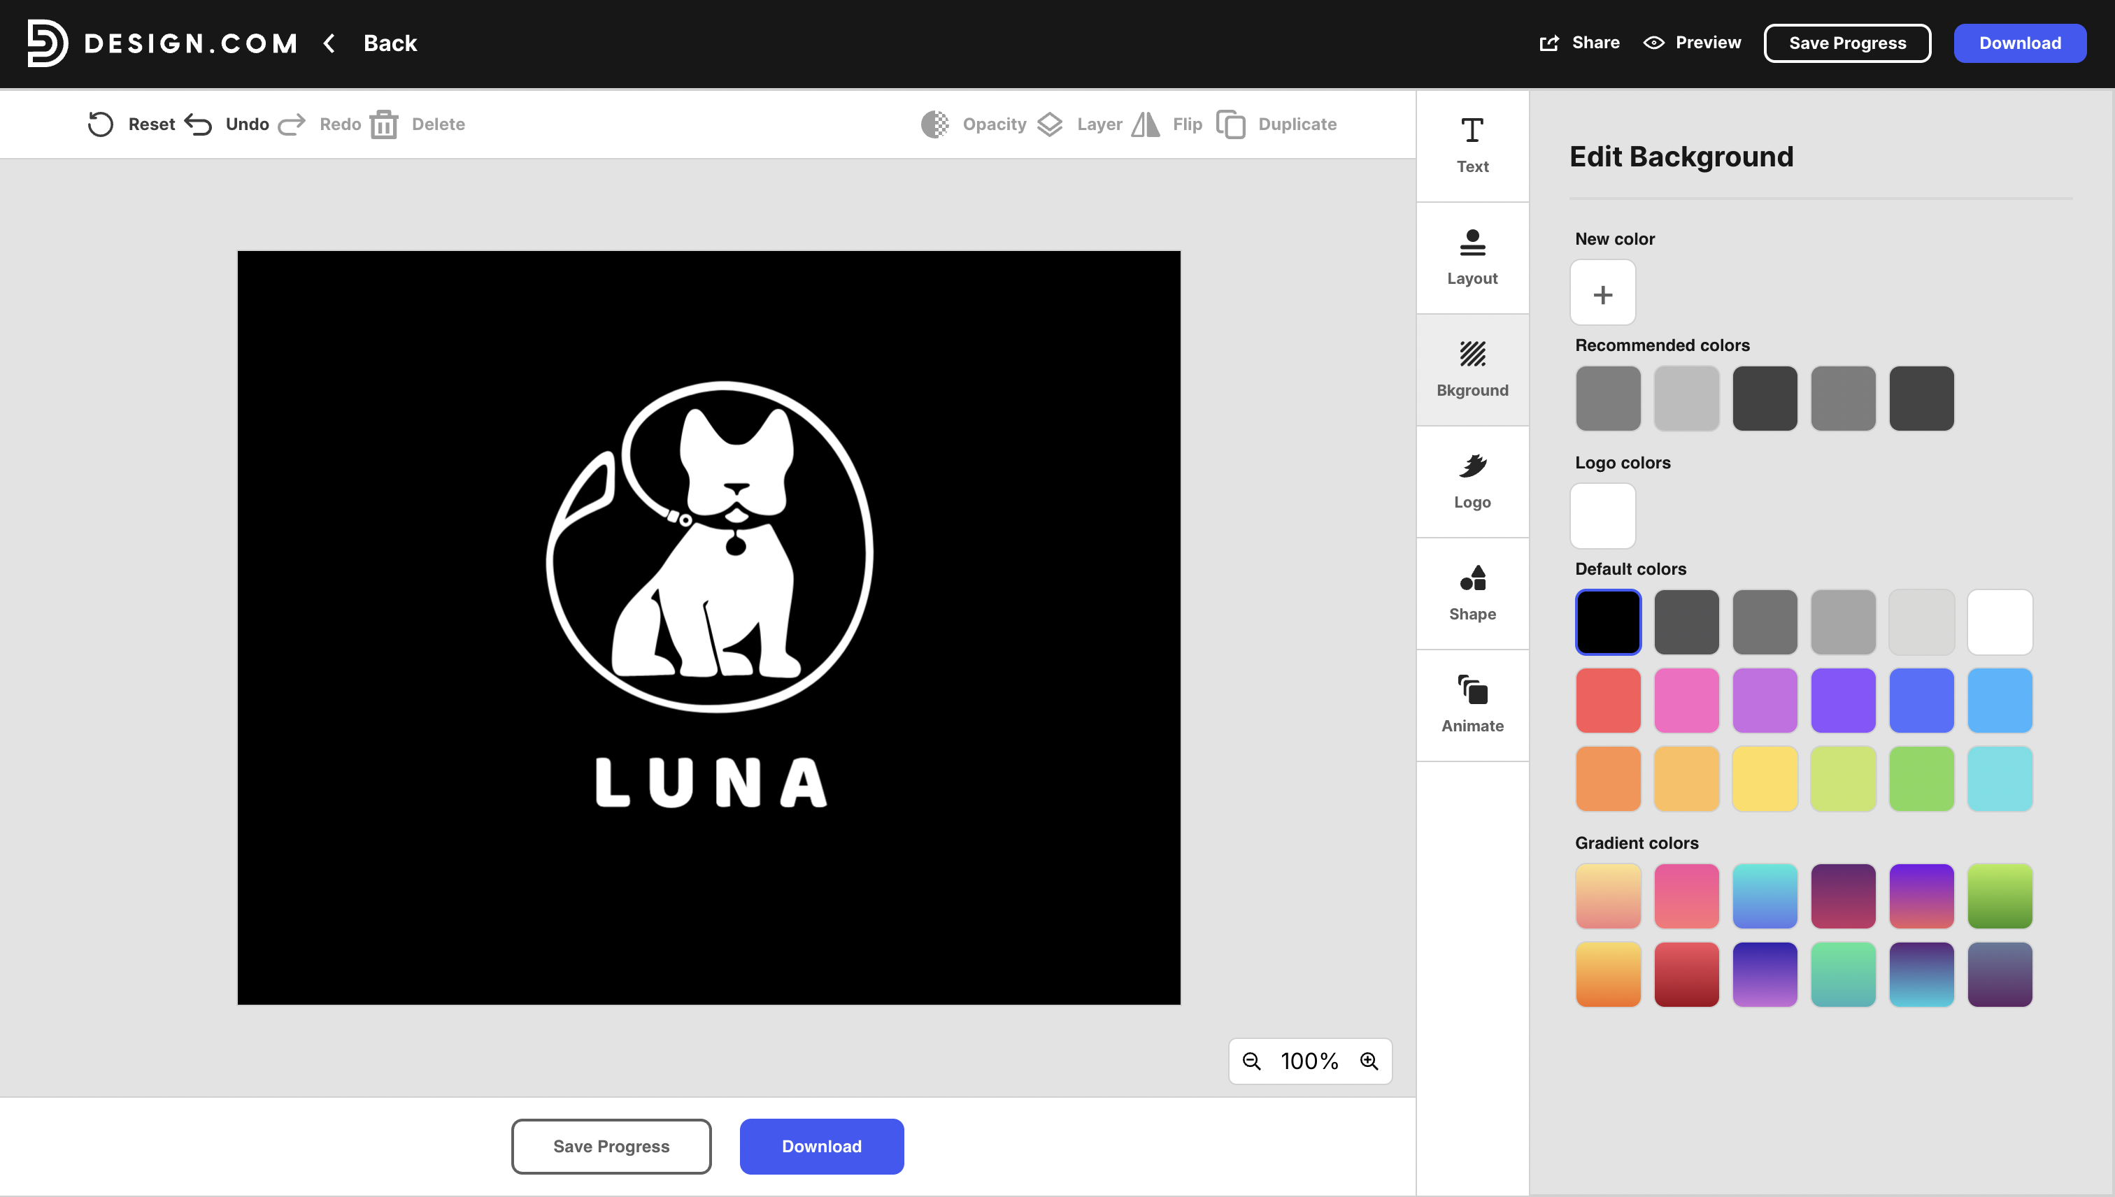2115x1197 pixels.
Task: Click the Redo arrow icon
Action: click(x=292, y=124)
